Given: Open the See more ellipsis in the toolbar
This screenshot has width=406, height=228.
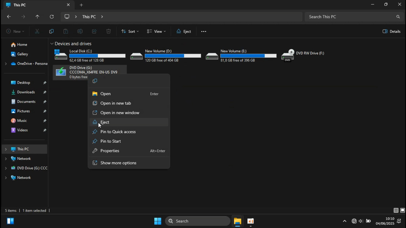Looking at the screenshot, I should [203, 31].
